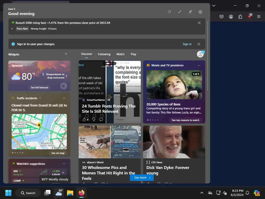This screenshot has height=199, width=265.
Task: Open weather widget more options
Action: coord(64,65)
